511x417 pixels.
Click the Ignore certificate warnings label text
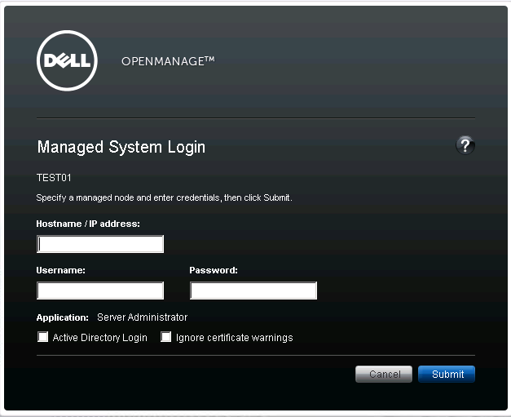235,337
